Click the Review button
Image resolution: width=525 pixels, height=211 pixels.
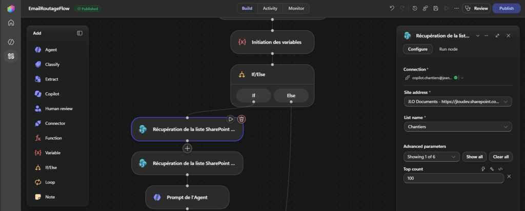click(x=476, y=8)
